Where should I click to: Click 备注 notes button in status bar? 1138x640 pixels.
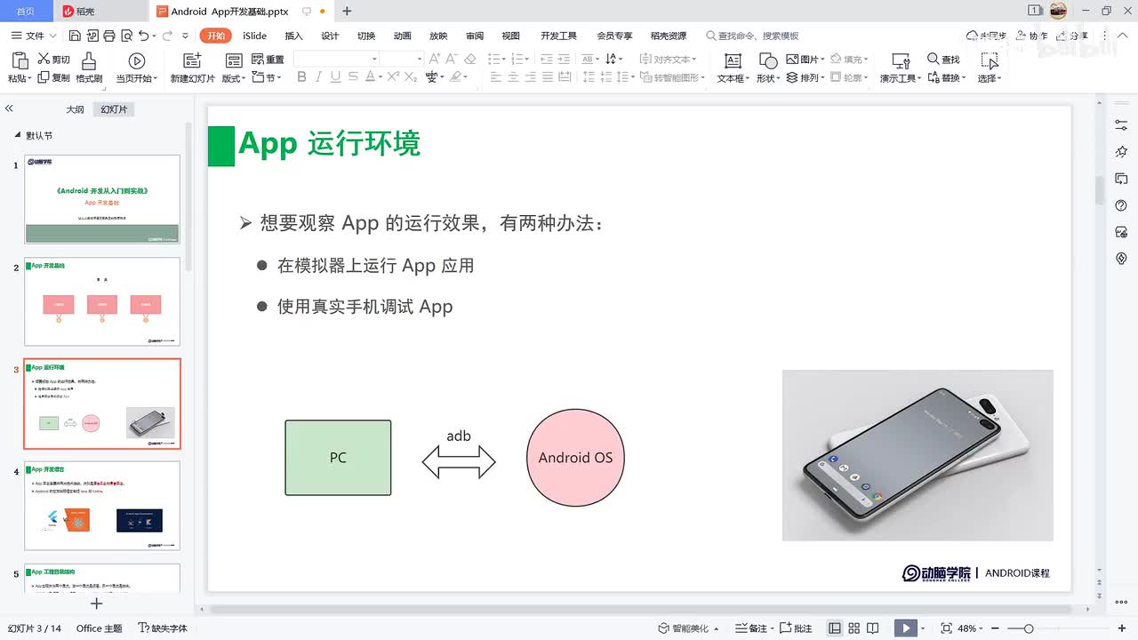pos(754,628)
